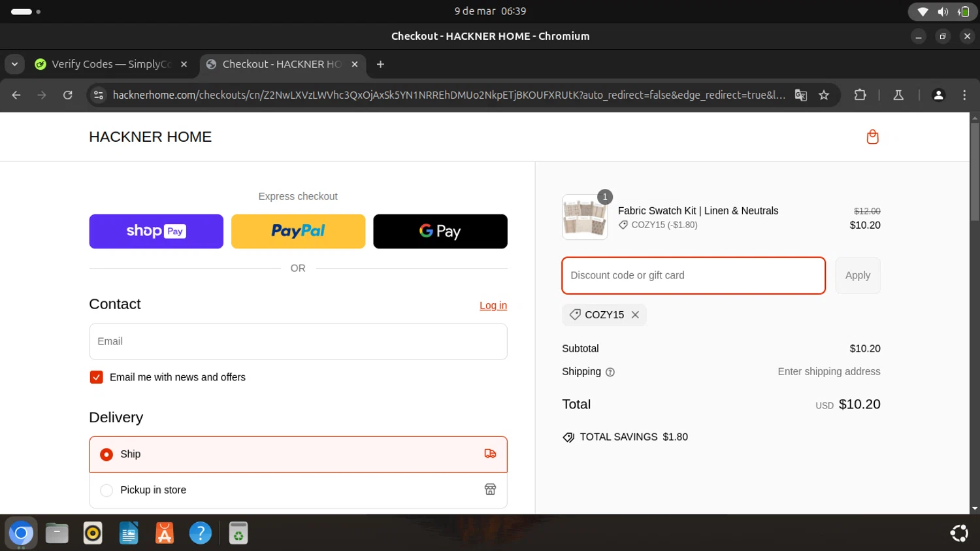
Task: Expand the tab search dropdown
Action: (14, 64)
